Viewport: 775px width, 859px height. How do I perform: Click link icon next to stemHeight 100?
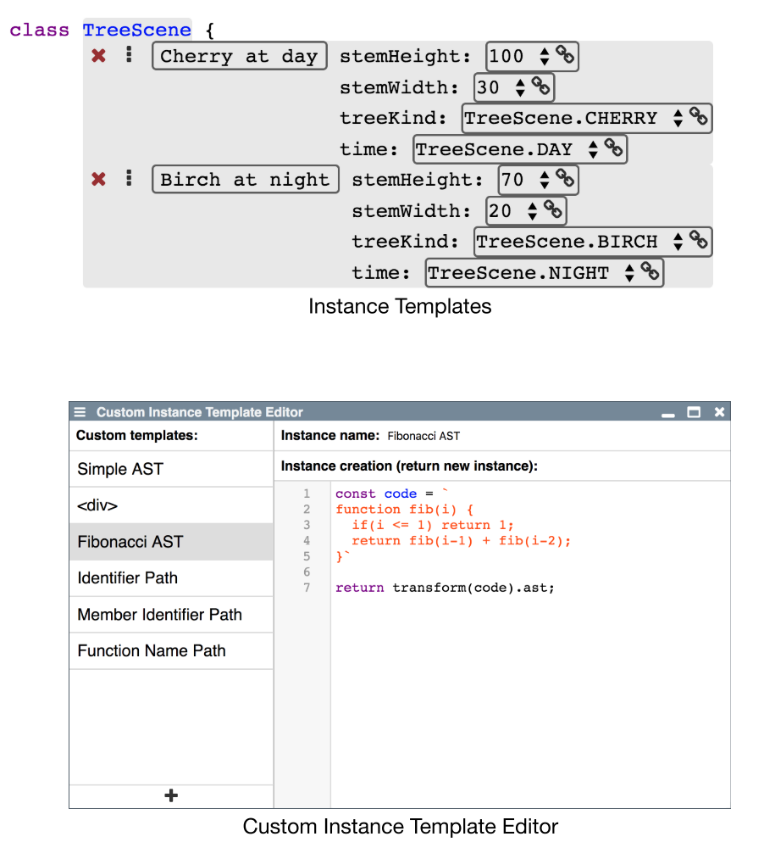pos(565,56)
